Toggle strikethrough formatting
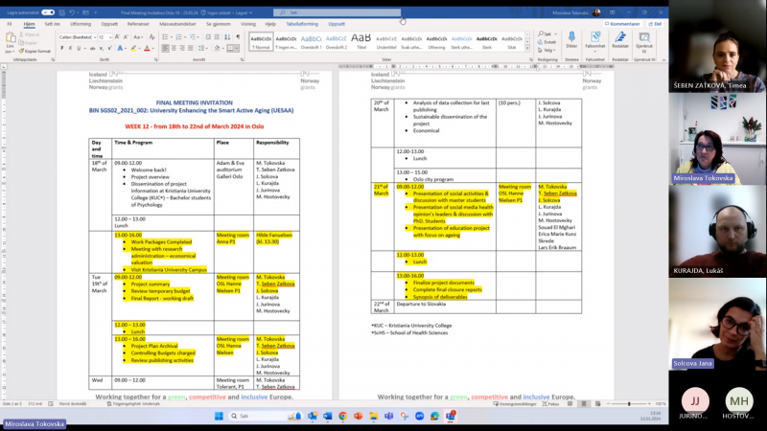 click(92, 49)
